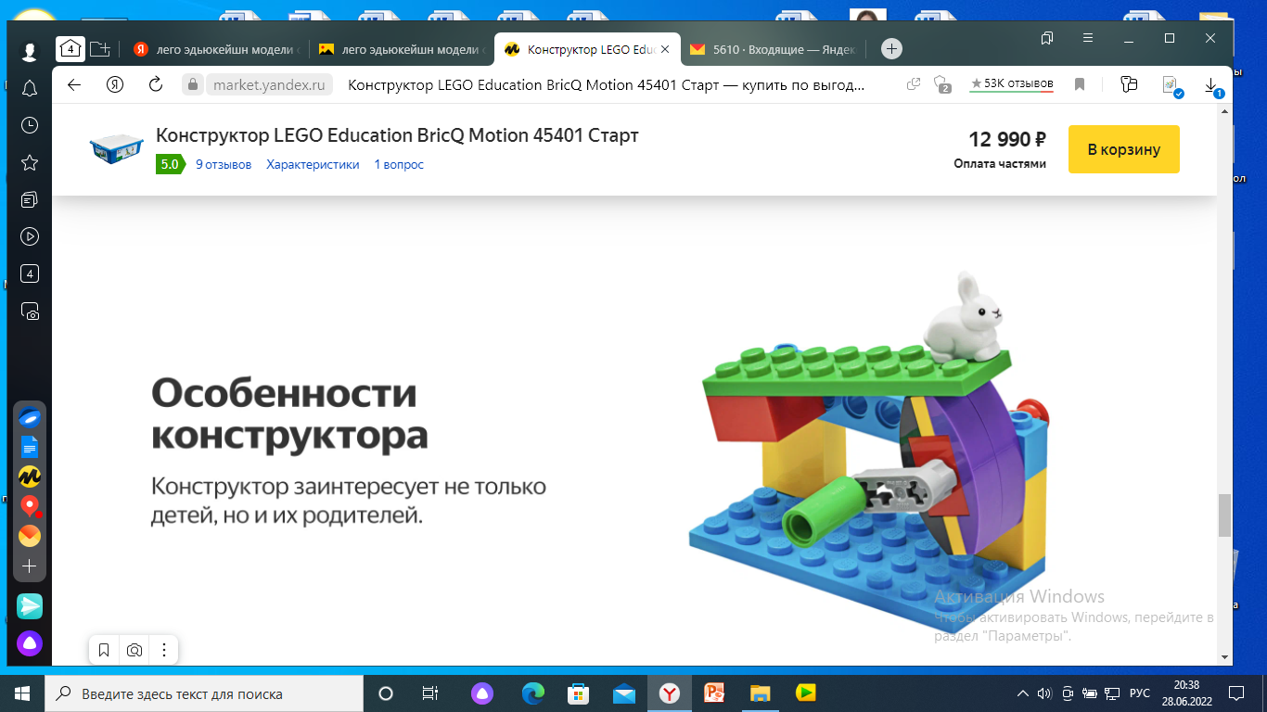Screen dimensions: 1267x712
Task: Open Microsoft Edge from the taskbar
Action: (x=533, y=693)
